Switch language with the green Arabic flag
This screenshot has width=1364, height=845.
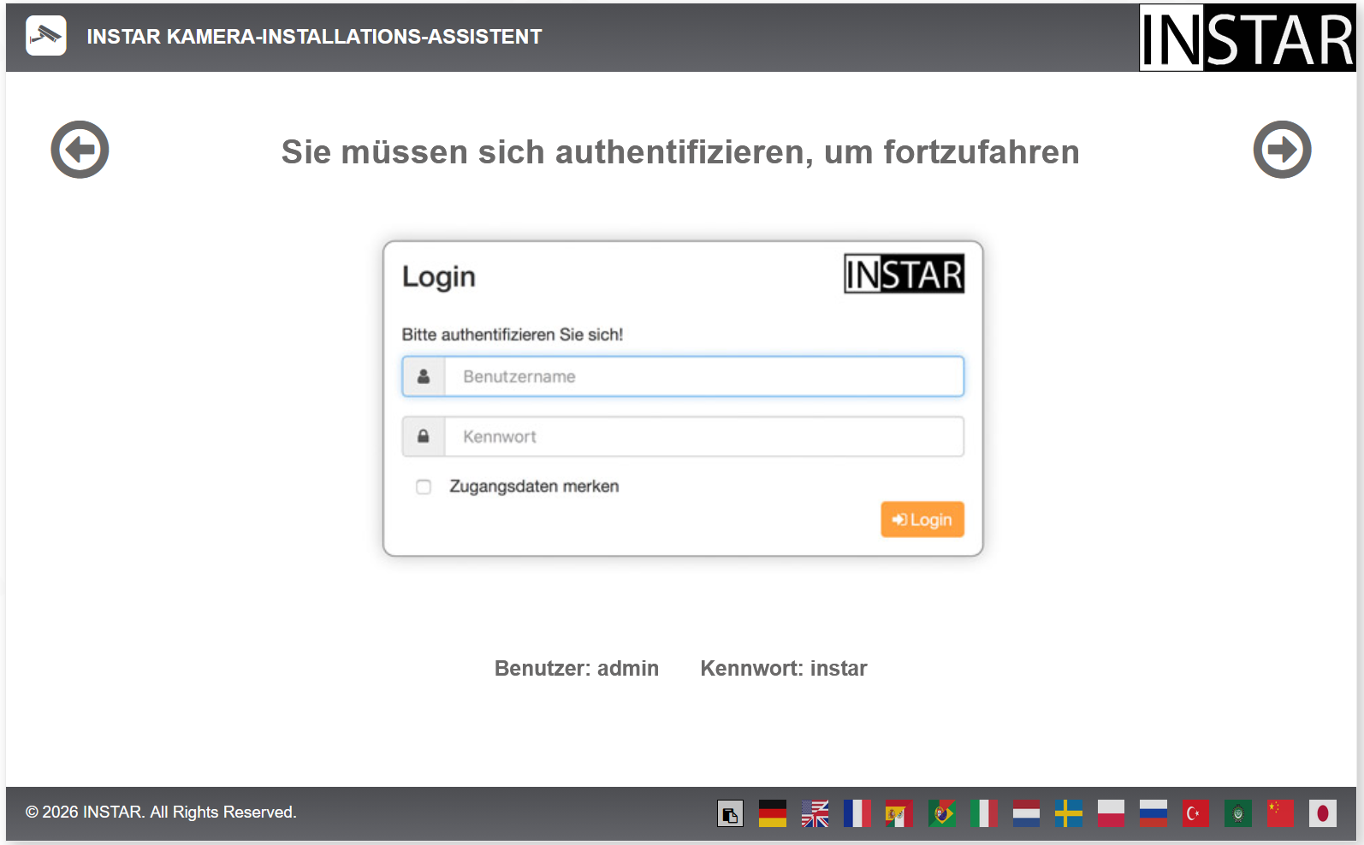1237,813
